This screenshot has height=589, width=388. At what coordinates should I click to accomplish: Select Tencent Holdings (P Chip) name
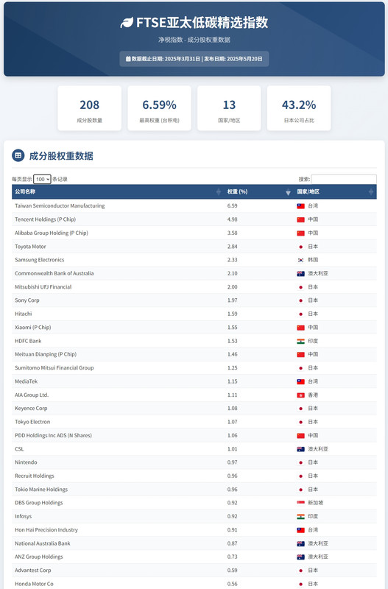45,219
